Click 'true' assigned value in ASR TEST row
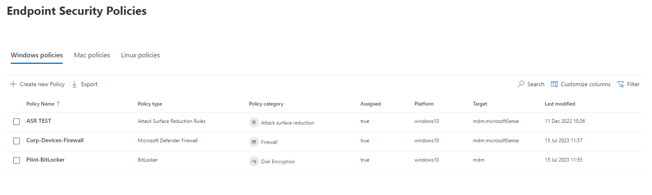 365,121
